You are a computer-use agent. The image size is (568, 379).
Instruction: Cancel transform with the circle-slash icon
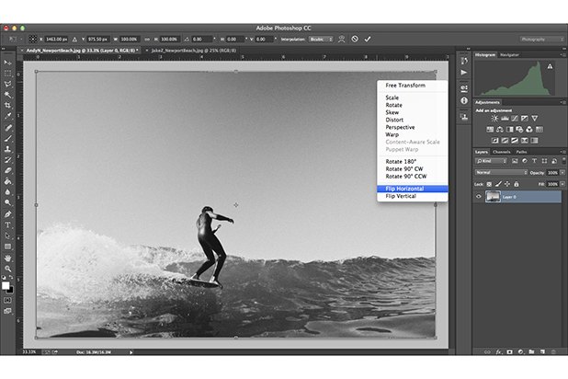tap(355, 39)
